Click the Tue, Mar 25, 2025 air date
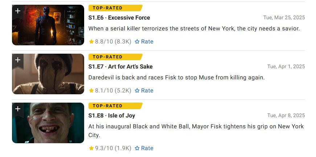Viewport: 316px width, 157px height. [x=284, y=17]
